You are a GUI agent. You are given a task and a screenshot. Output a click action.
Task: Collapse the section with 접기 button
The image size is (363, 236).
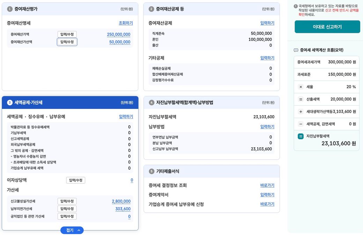pyautogui.click(x=72, y=230)
